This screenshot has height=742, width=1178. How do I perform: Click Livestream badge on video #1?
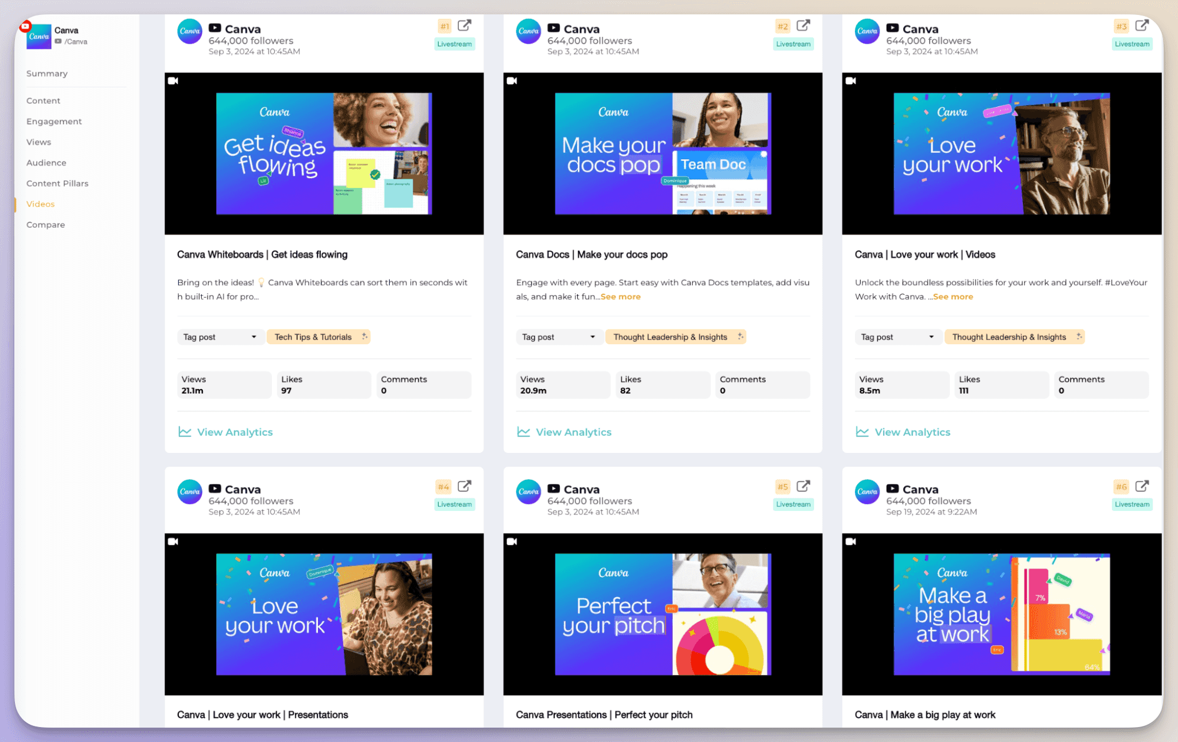454,44
